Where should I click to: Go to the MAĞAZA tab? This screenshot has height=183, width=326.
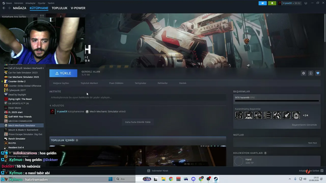pyautogui.click(x=20, y=8)
